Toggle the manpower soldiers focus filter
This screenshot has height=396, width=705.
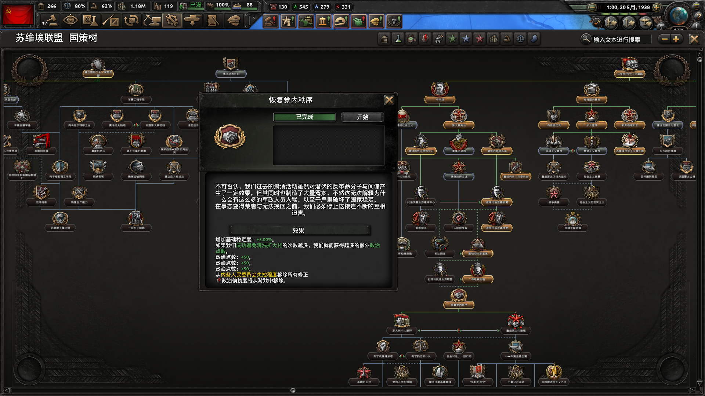point(493,39)
